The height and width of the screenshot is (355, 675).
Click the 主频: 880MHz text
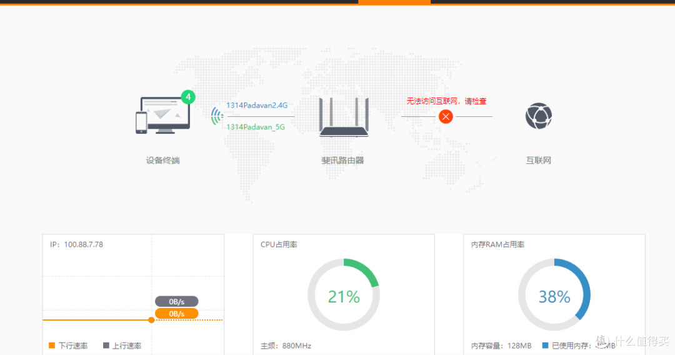286,346
